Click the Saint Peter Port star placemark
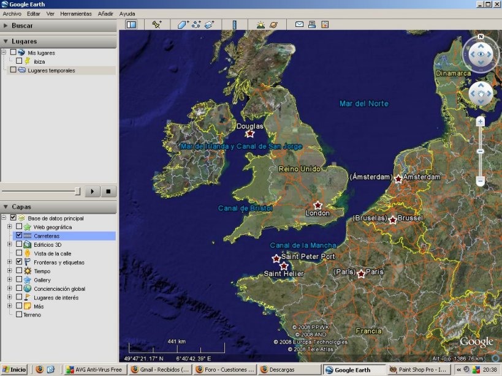 [x=276, y=258]
